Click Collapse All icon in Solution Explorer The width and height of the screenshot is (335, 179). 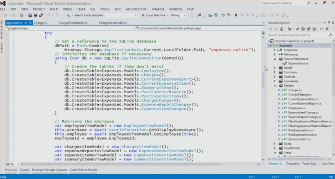pos(309,29)
